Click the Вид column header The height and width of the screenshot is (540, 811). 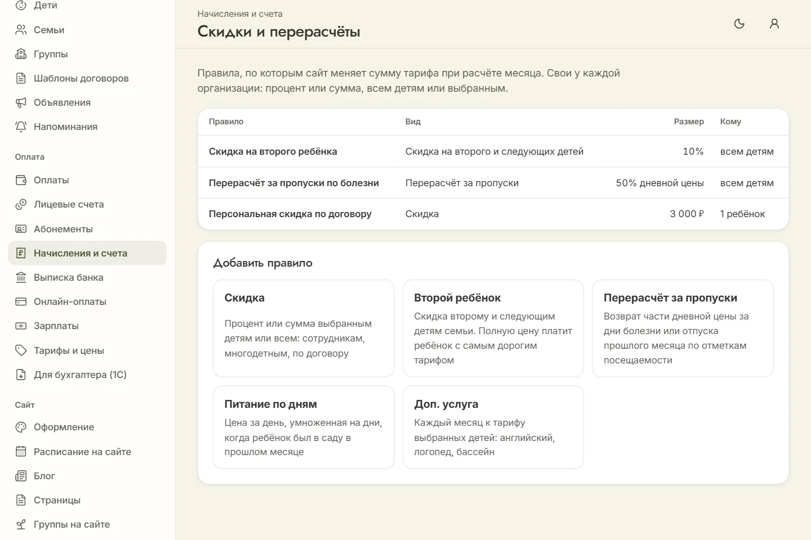click(x=413, y=121)
